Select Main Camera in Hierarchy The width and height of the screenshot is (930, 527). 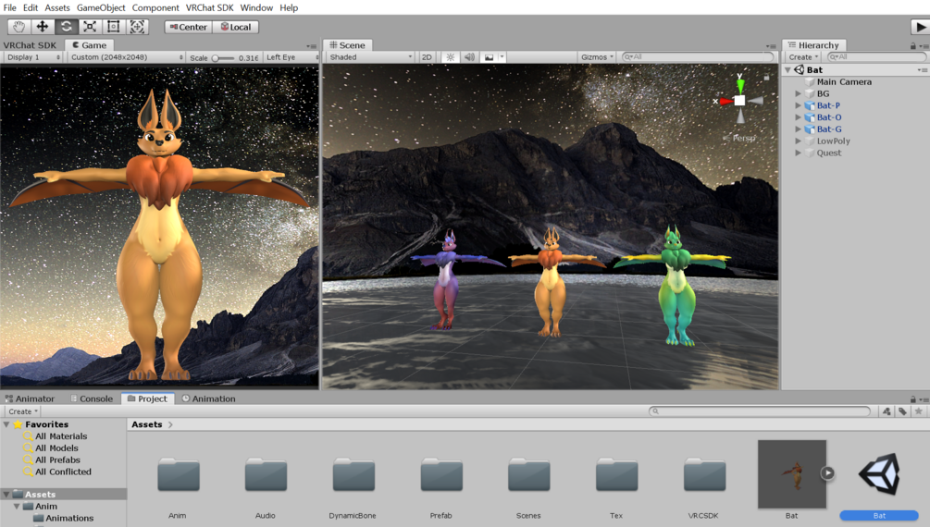[x=844, y=81]
